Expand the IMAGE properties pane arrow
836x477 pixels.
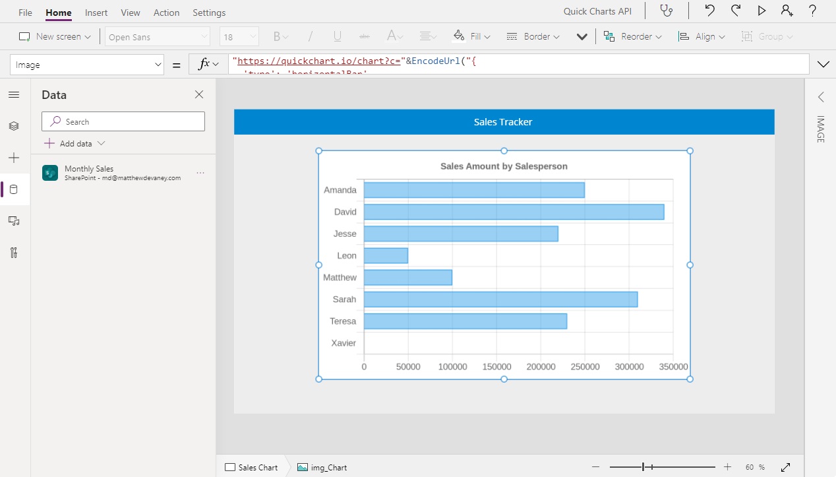[x=821, y=97]
